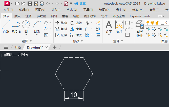
Task: Switch to the 参数化 ribbon tab
Action: [x=41, y=16]
